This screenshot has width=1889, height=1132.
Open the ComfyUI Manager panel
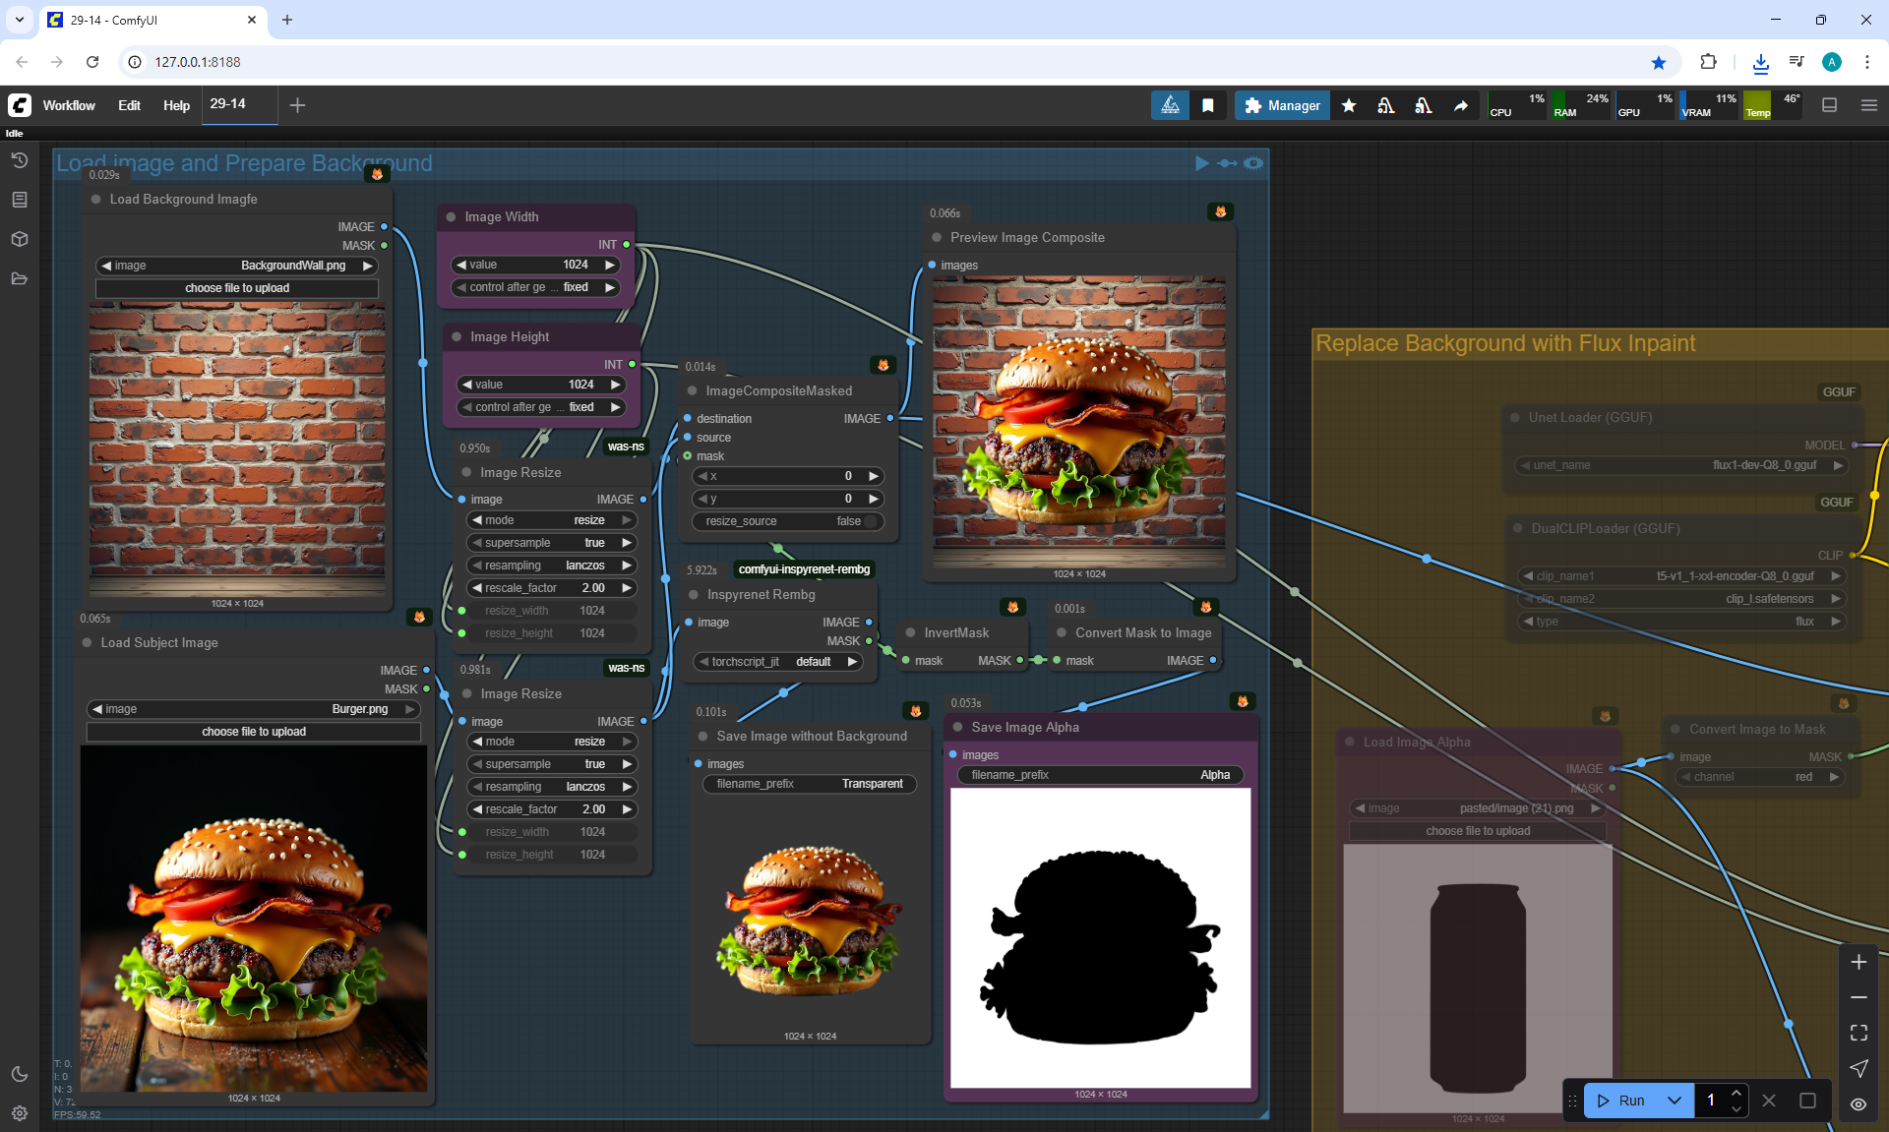1282,105
